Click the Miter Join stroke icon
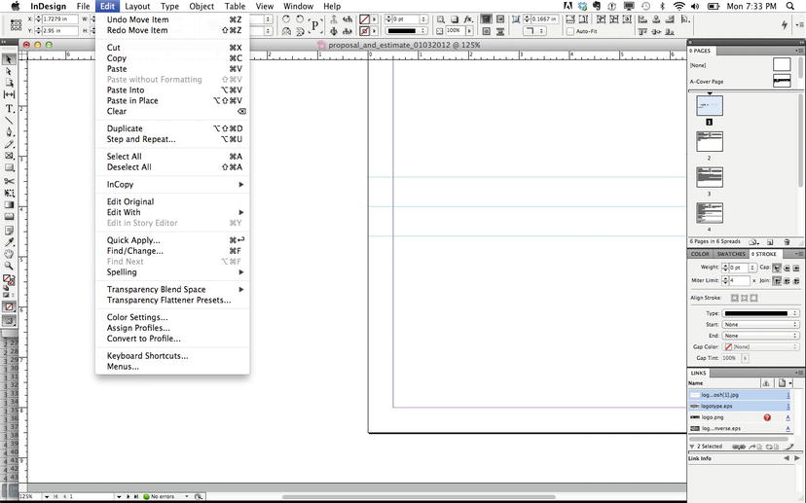806x503 pixels. [x=777, y=281]
